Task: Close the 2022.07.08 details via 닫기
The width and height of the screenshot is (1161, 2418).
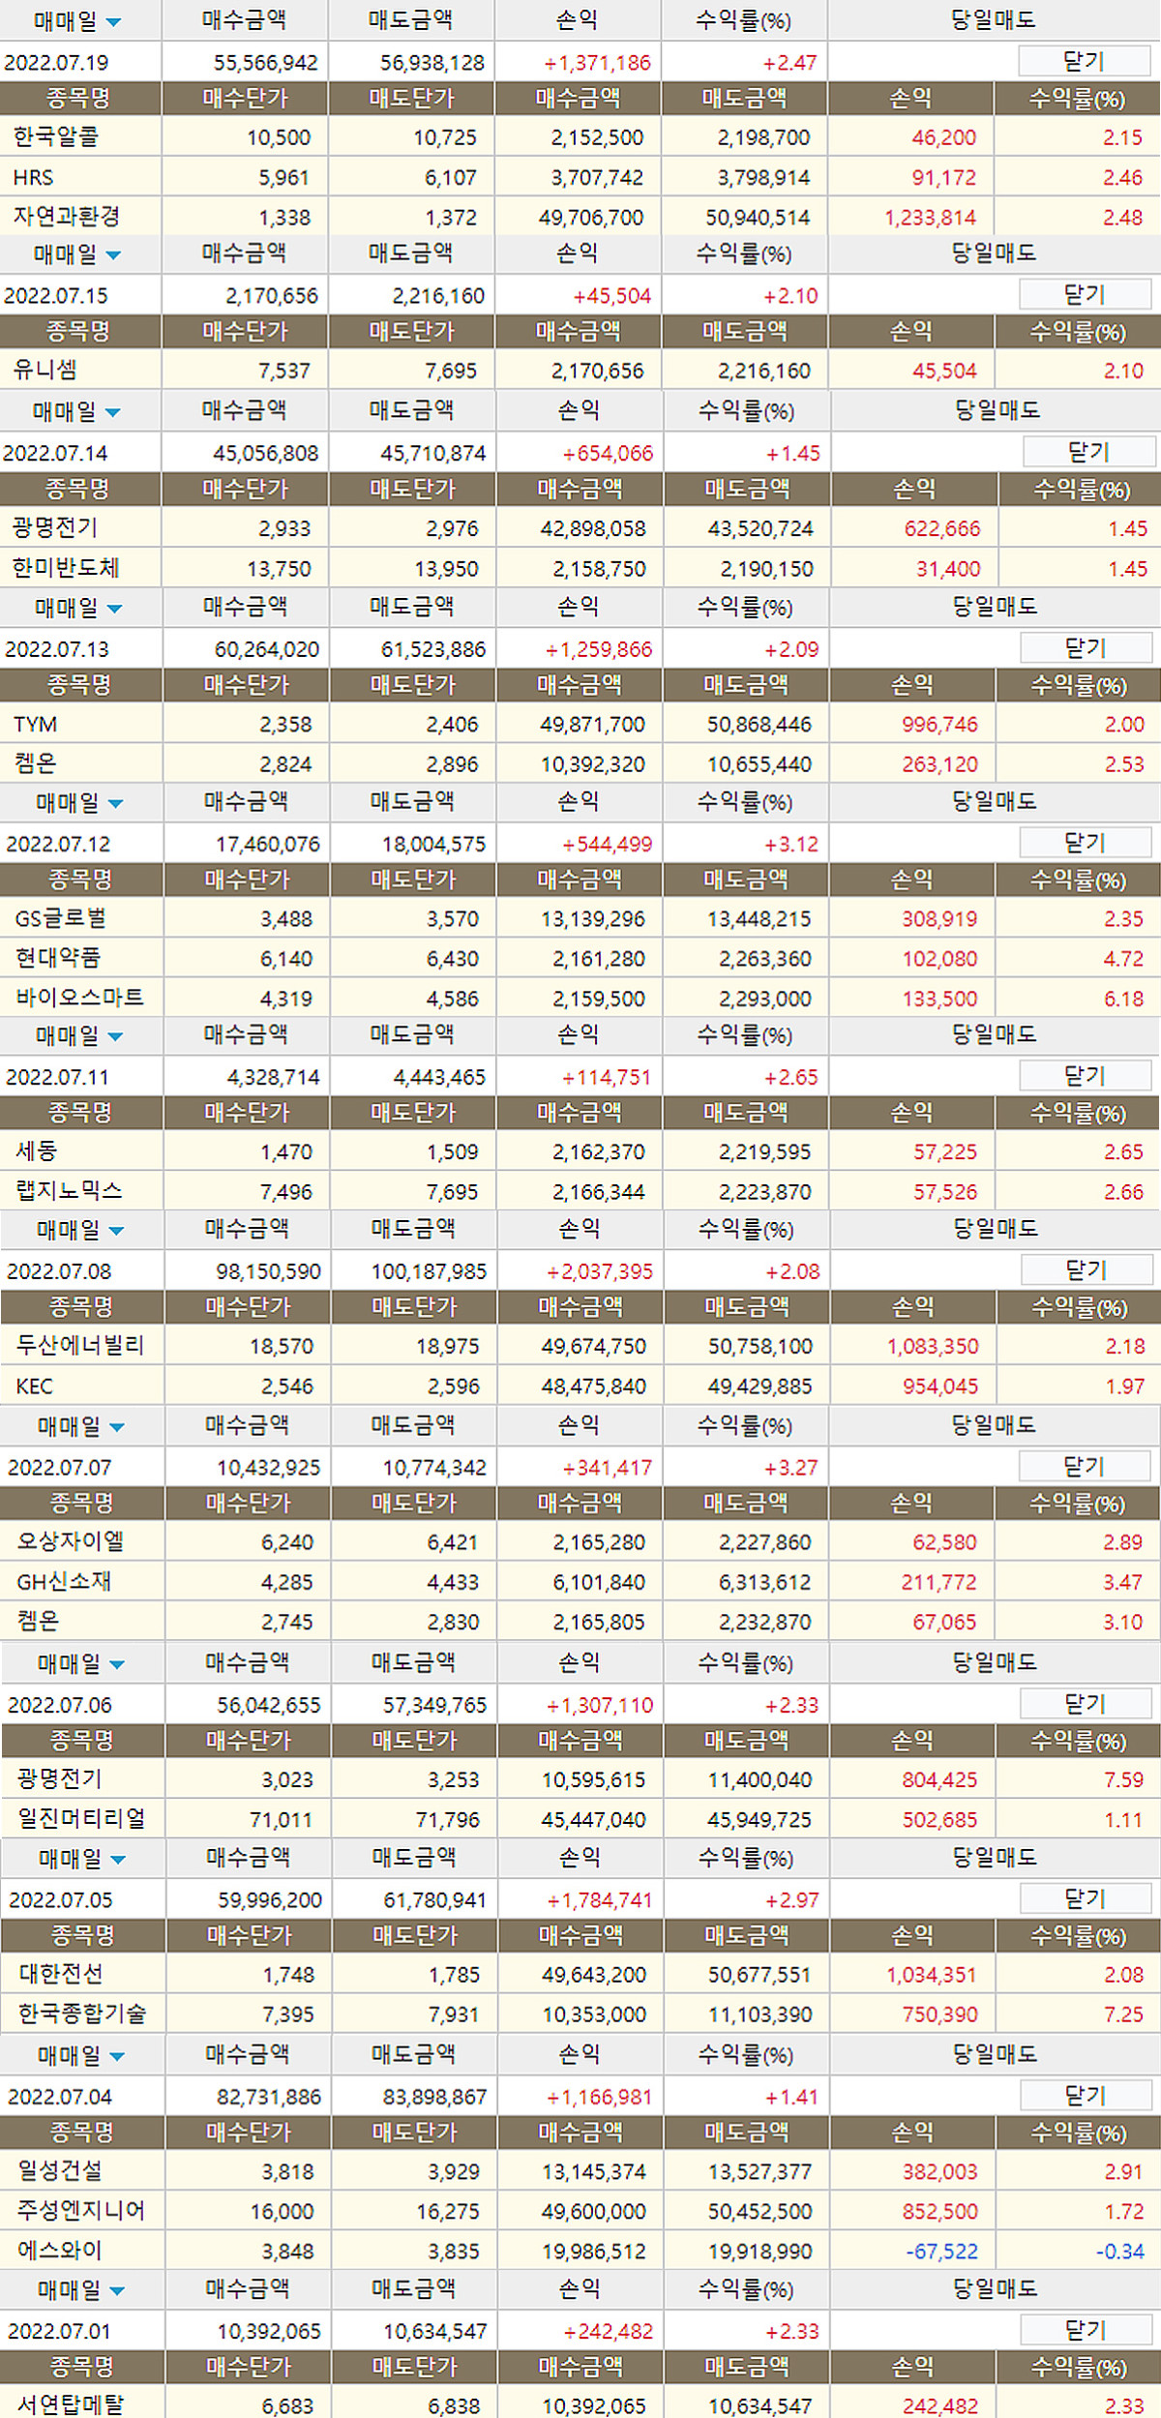Action: click(1086, 1270)
